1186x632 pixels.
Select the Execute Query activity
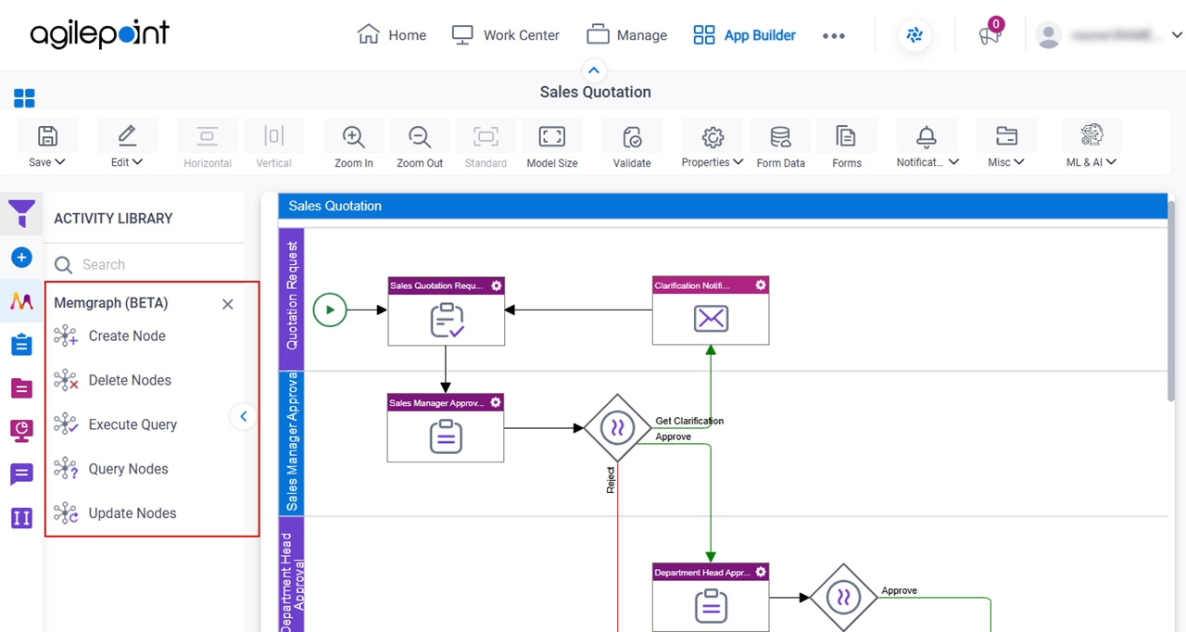132,425
